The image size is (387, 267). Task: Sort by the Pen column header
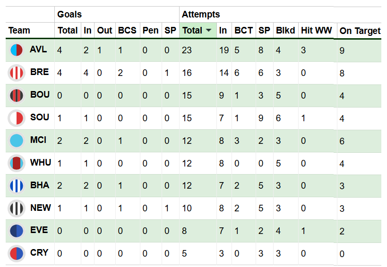coord(151,31)
